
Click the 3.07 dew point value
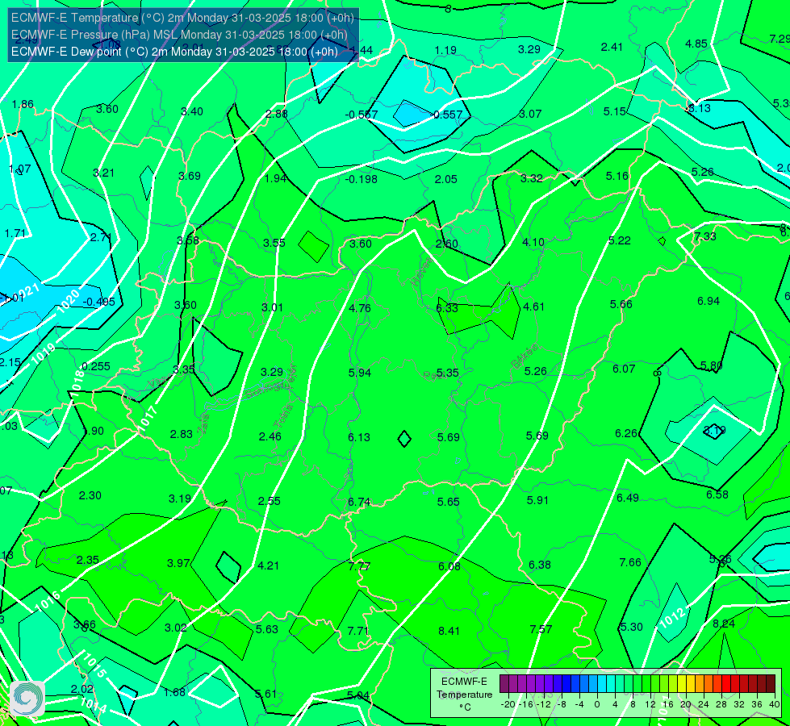530,114
